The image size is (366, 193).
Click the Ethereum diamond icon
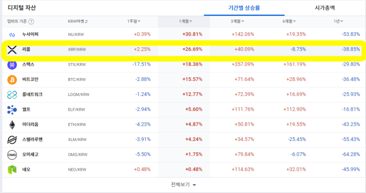tap(12, 125)
